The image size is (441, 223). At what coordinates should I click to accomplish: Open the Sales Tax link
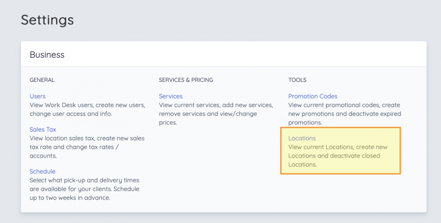coord(43,129)
